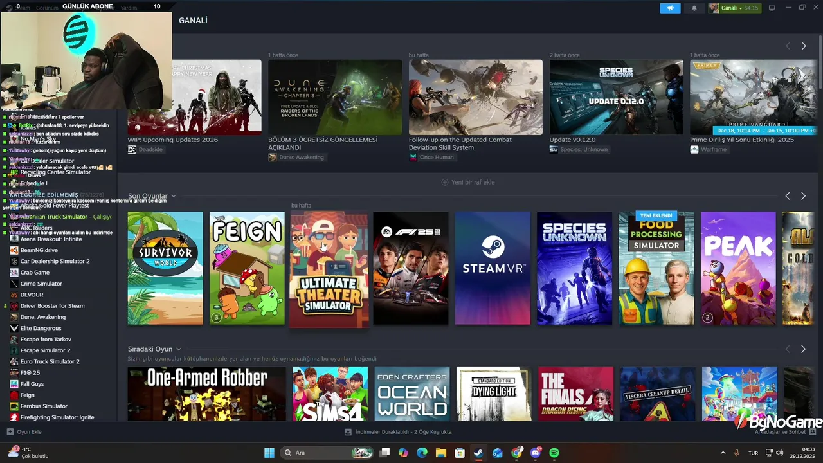823x463 pixels.
Task: Click 'Yeni bir raf ekle' to add a shelf
Action: (468, 182)
